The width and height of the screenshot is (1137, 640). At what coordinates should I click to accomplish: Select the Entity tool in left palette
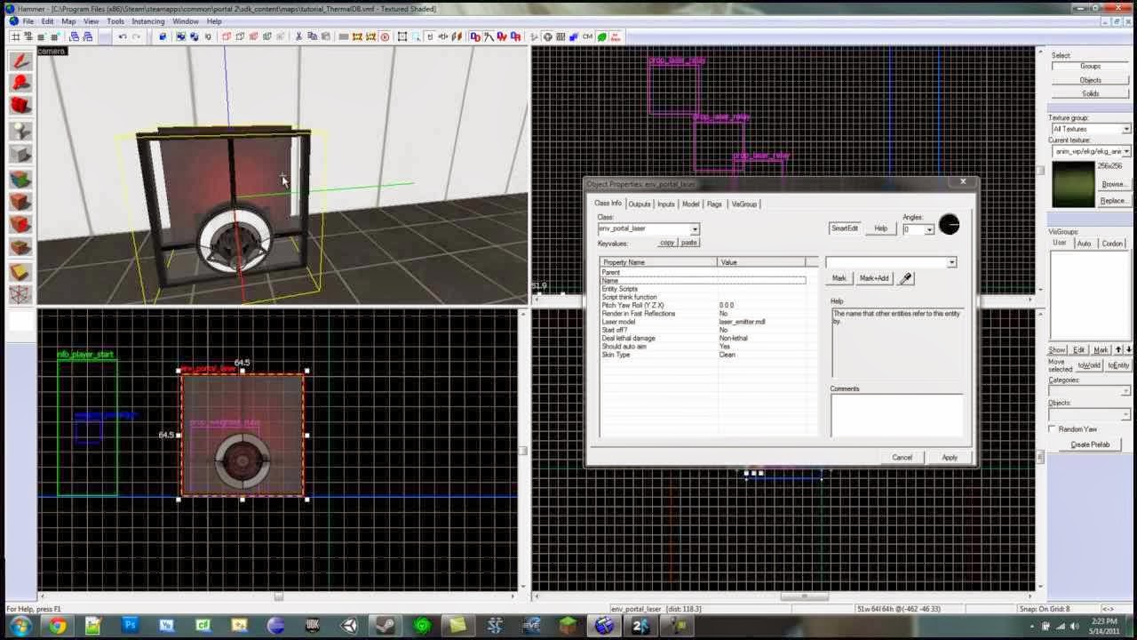(x=21, y=131)
